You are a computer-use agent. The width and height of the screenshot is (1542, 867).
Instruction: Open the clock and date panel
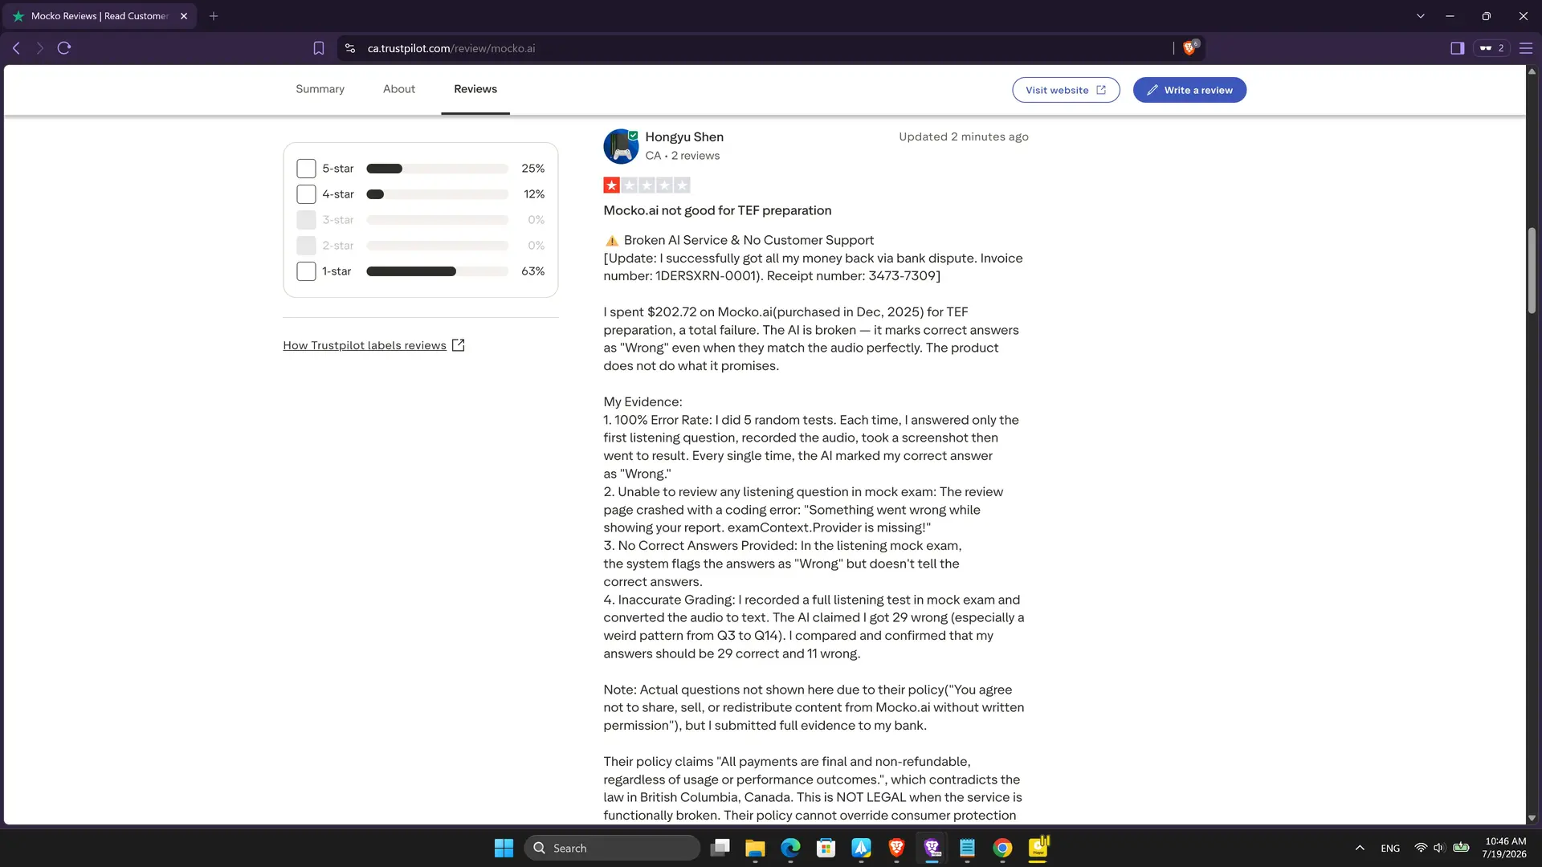pyautogui.click(x=1505, y=848)
